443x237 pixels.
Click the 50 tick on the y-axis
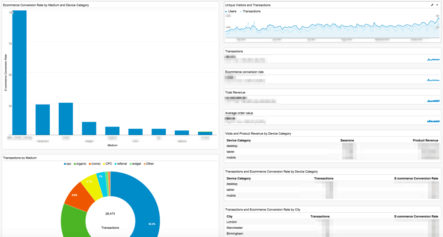[10, 75]
